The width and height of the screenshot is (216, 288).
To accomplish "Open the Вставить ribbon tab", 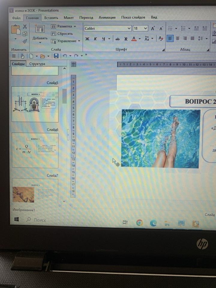I will point(51,17).
